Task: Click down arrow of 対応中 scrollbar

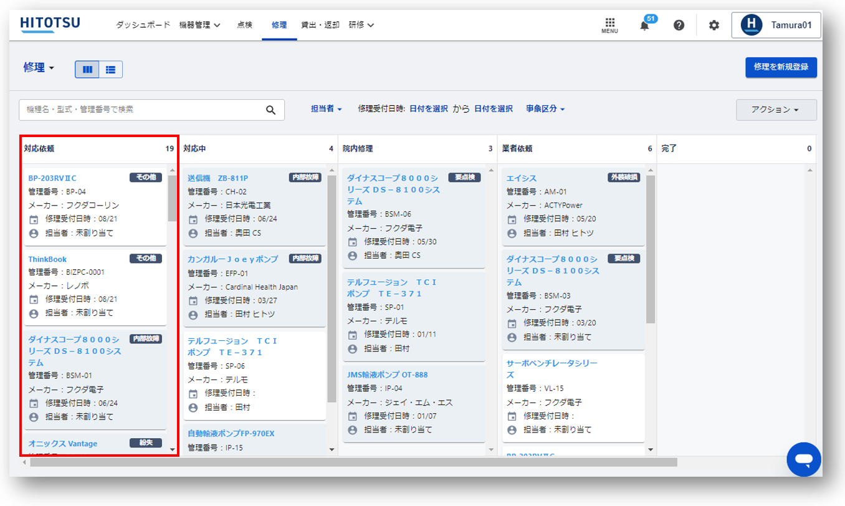Action: [x=332, y=449]
